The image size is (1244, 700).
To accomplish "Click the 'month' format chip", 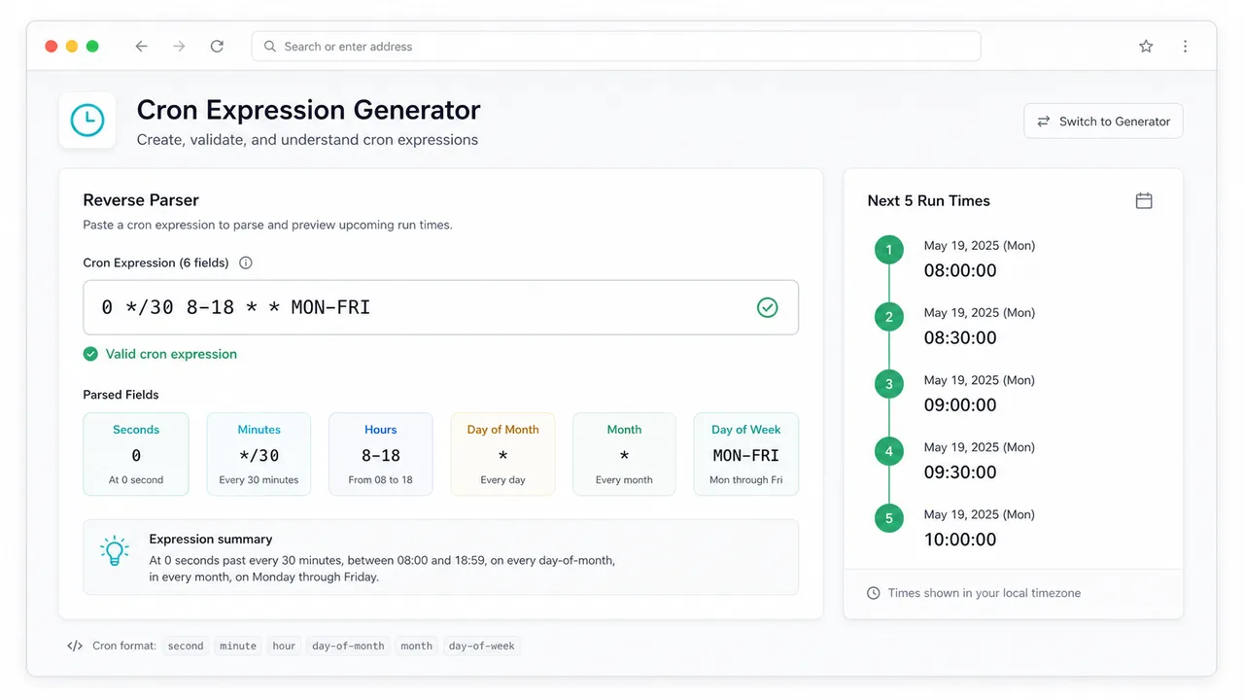I will tap(417, 646).
